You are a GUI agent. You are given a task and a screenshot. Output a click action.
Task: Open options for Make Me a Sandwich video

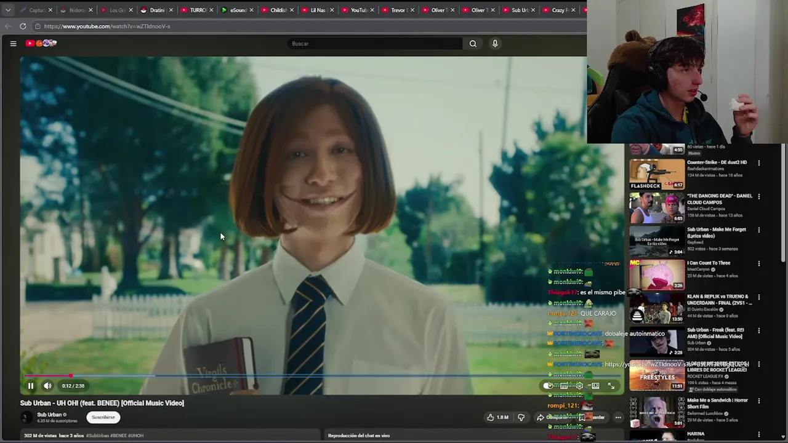(758, 401)
